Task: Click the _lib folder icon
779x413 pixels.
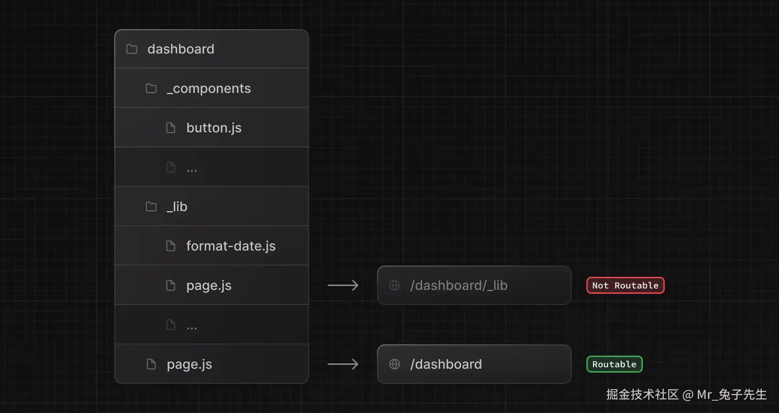Action: pyautogui.click(x=151, y=207)
